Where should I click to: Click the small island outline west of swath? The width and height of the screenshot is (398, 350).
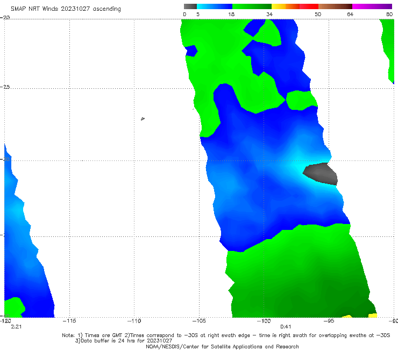(x=143, y=118)
